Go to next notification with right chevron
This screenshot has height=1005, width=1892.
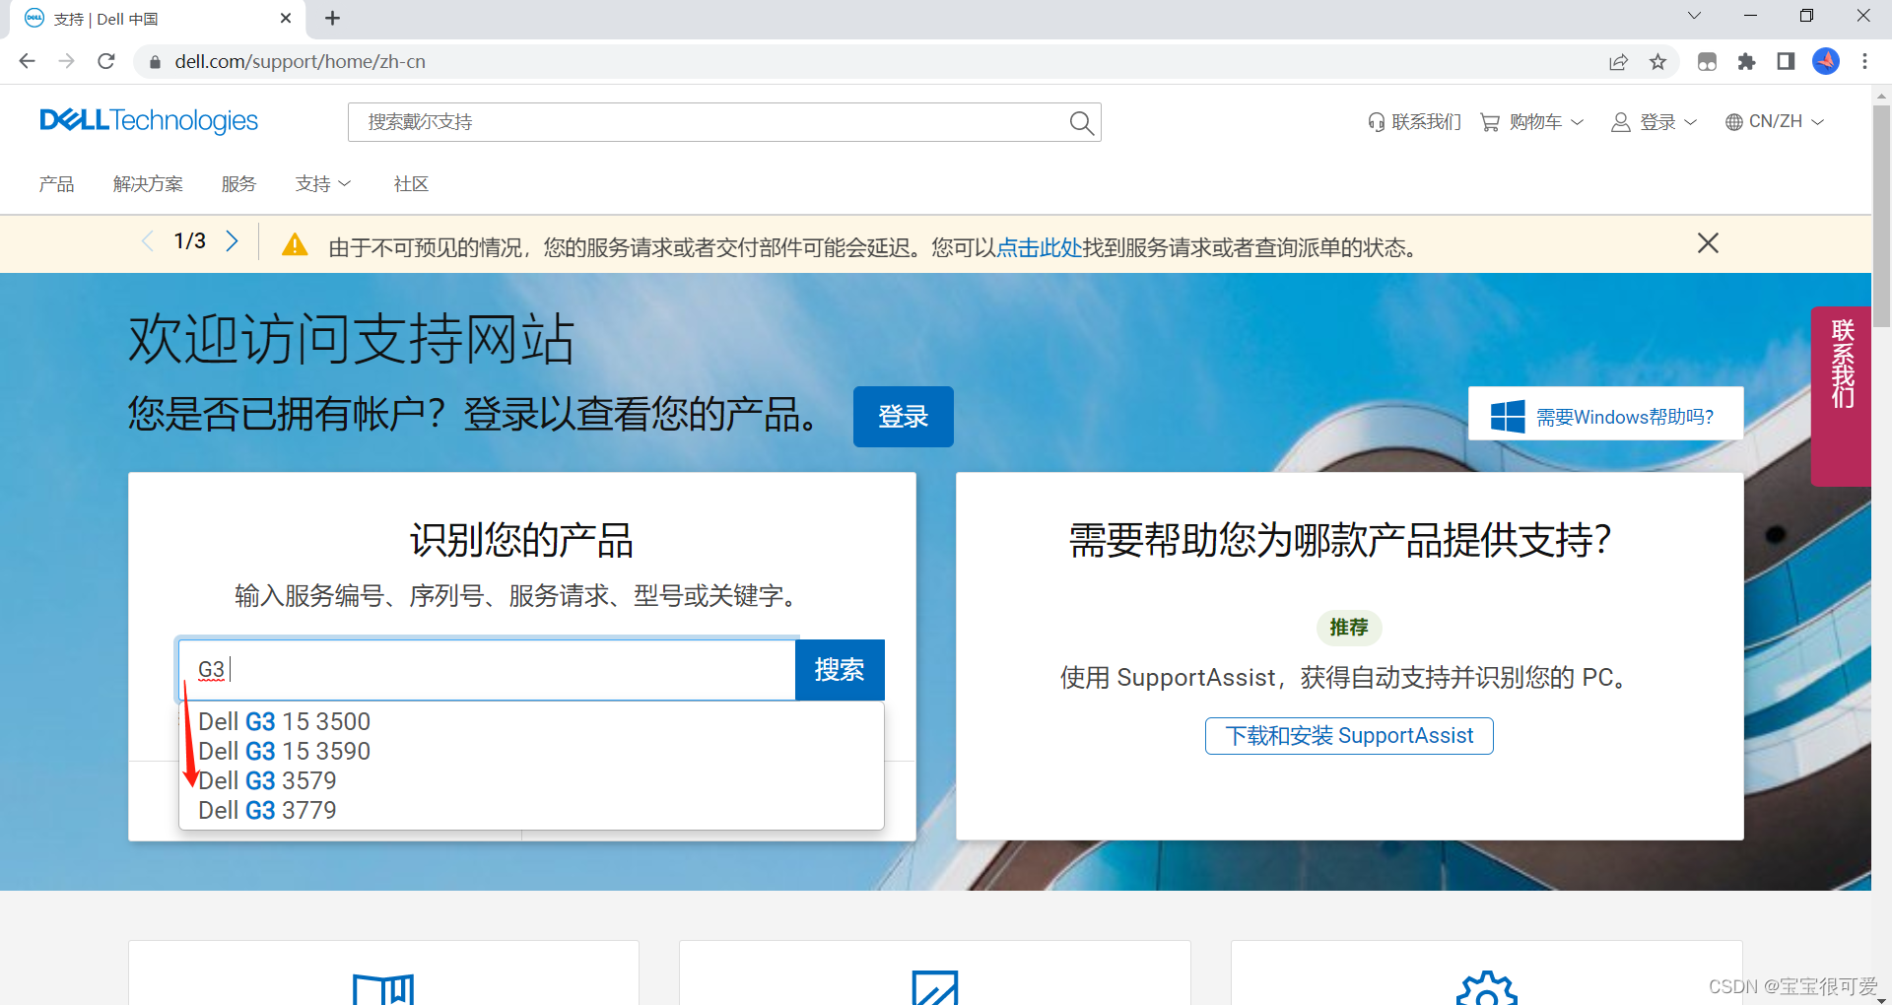[x=232, y=241]
